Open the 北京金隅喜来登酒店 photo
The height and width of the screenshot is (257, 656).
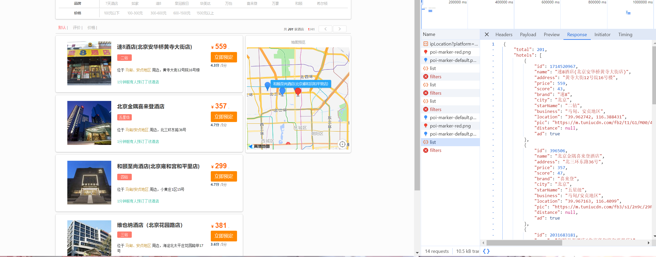coord(89,123)
